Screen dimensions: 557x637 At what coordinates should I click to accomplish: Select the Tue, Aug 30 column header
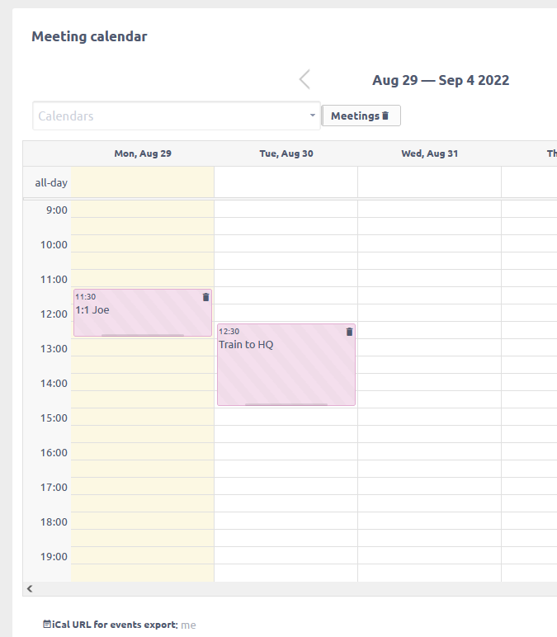tap(286, 153)
